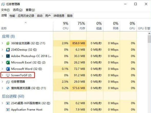151x113 pixels.
Task: Select the ScreenToGif (2) row name
Action: [21, 75]
